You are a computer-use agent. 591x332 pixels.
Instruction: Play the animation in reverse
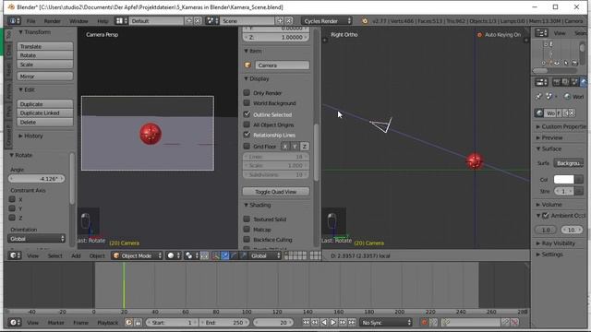pos(324,322)
